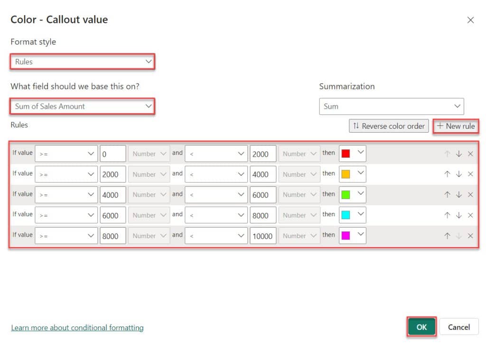Open the Sum of Sales Amount field dropdown

(x=82, y=106)
